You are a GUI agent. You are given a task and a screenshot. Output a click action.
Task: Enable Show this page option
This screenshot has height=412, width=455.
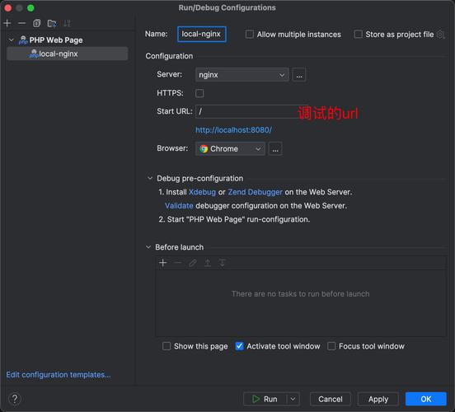tap(167, 346)
